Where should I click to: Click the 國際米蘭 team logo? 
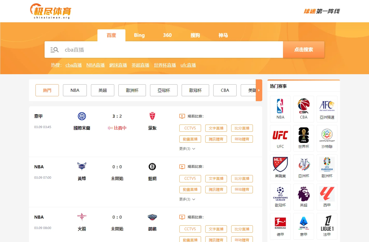click(82, 116)
